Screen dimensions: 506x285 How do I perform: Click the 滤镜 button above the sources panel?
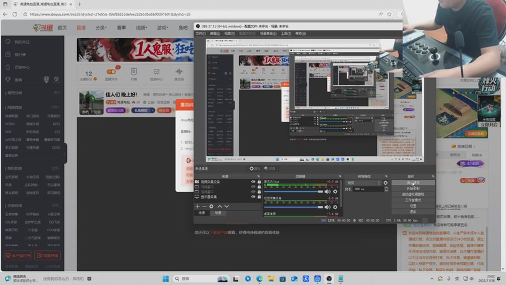coord(270,168)
